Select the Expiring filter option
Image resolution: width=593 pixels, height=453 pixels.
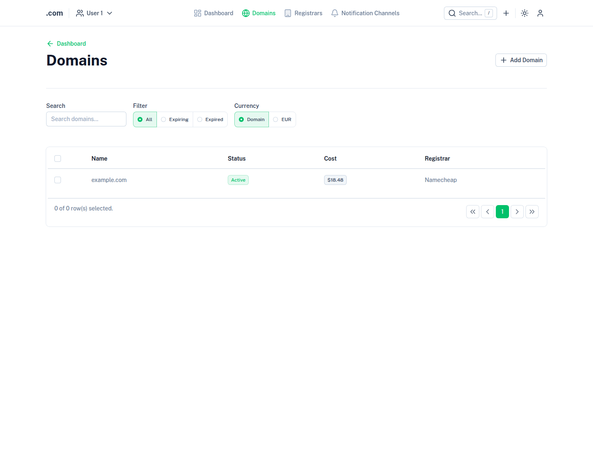click(x=175, y=119)
